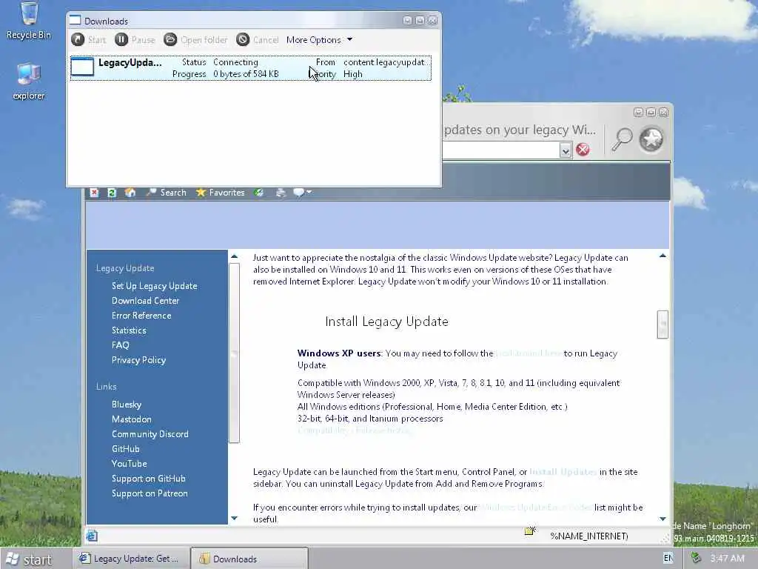Open the Mastodon link in sidebar
Image resolution: width=758 pixels, height=569 pixels.
pos(132,419)
